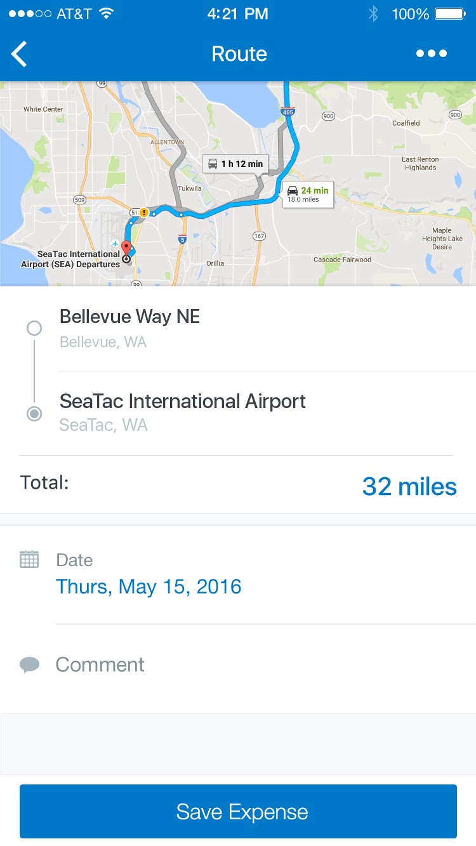Tap the car route 24 min label
Image resolution: width=476 pixels, height=846 pixels.
coord(308,194)
